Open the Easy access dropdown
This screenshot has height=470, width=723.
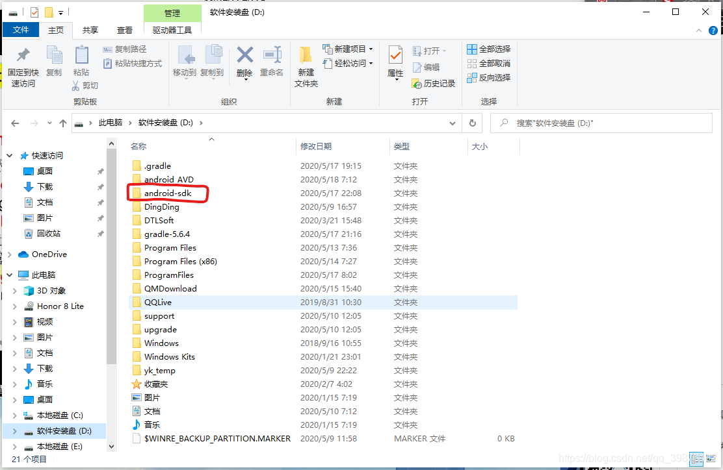(348, 64)
